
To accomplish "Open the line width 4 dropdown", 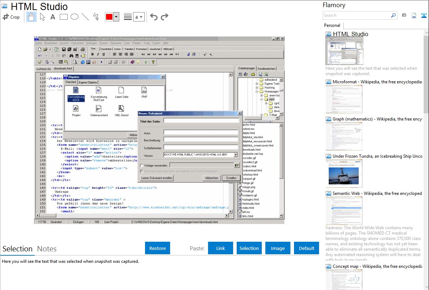I will 139,17.
